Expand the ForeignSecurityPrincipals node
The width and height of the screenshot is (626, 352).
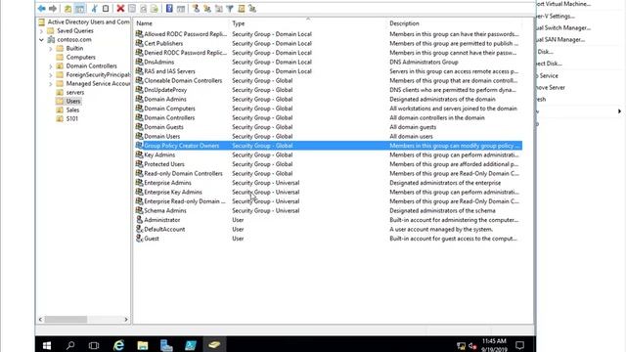click(51, 74)
